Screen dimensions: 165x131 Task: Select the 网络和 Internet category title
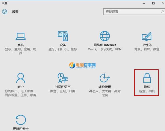pos(105,45)
